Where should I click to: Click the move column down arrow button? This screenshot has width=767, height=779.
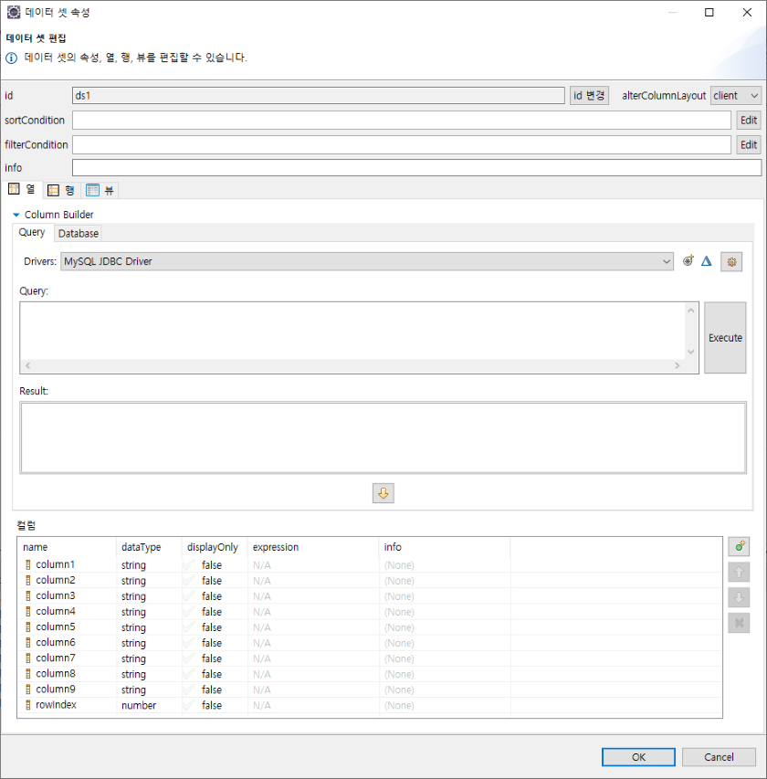click(x=740, y=598)
